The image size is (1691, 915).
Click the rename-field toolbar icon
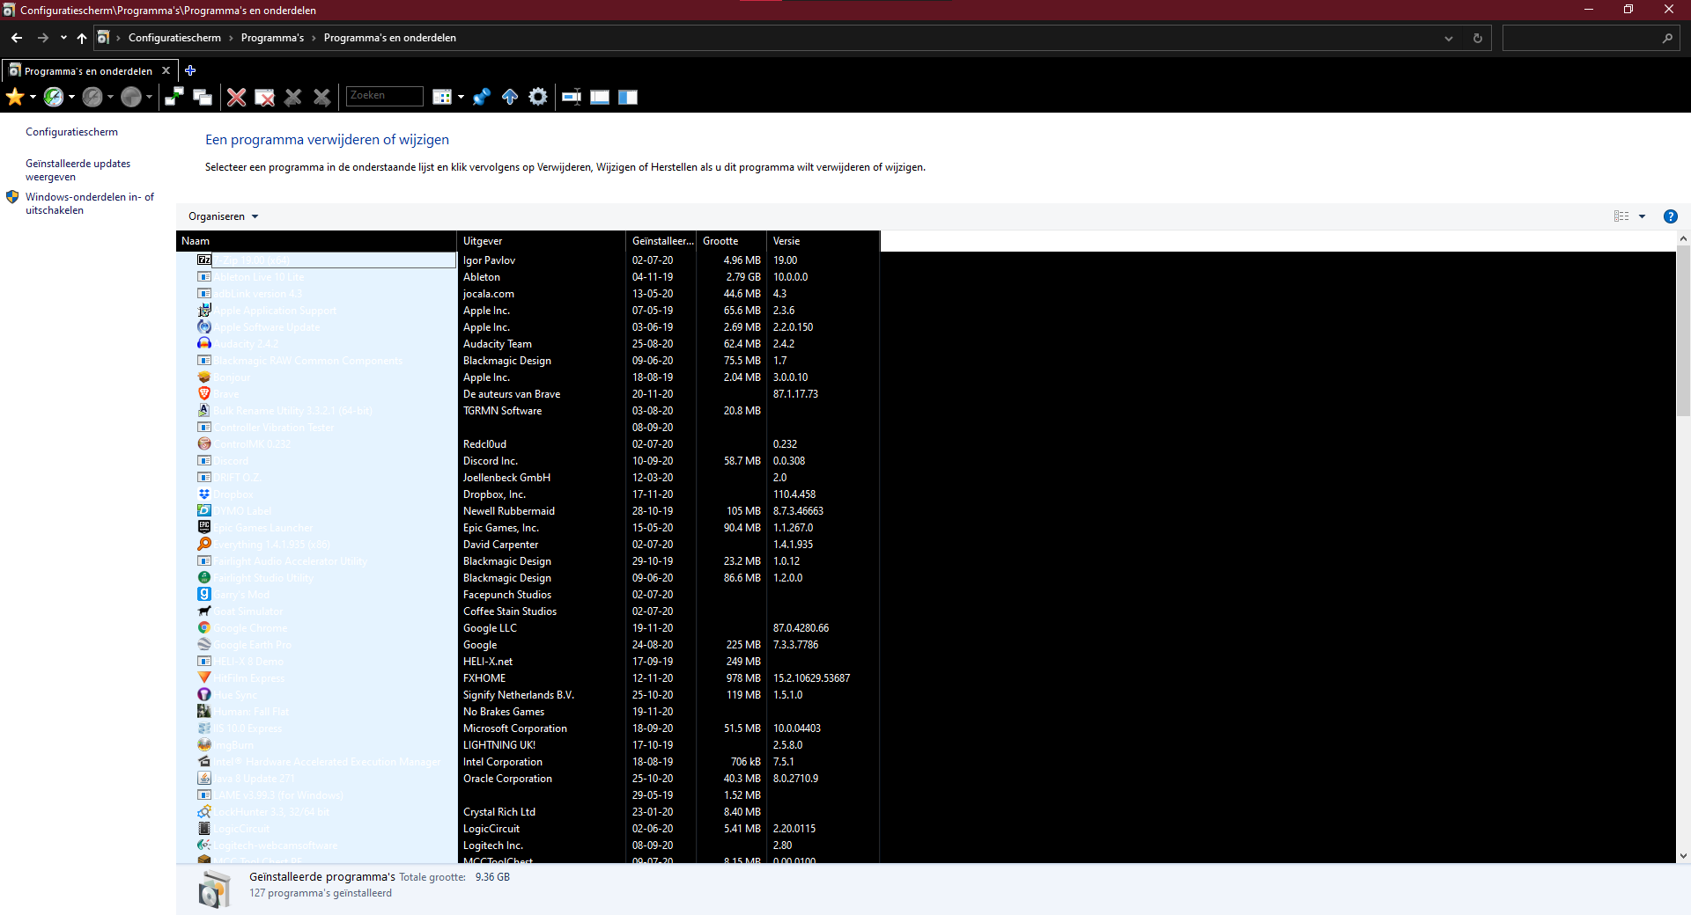pyautogui.click(x=572, y=97)
